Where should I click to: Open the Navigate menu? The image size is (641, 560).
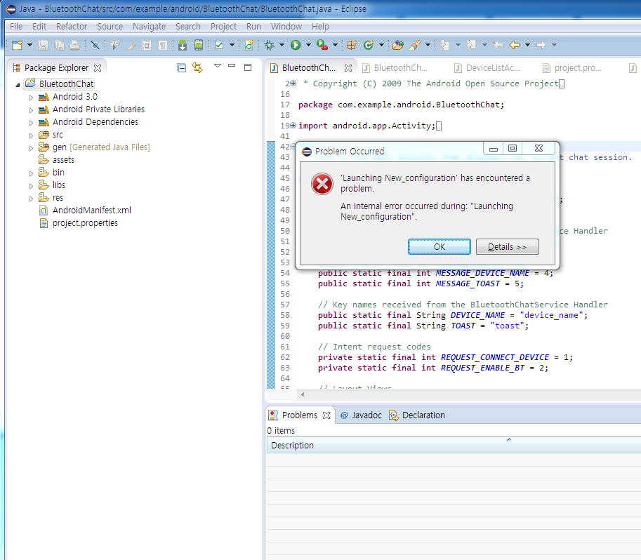[x=150, y=27]
